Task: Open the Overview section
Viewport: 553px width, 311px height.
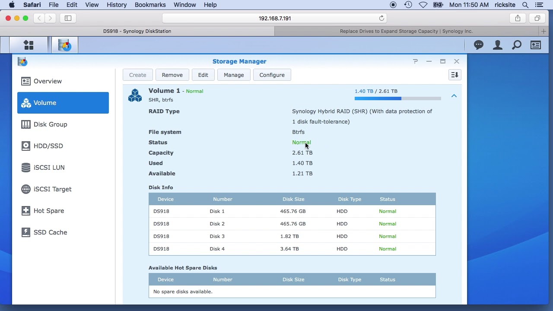Action: tap(63, 81)
